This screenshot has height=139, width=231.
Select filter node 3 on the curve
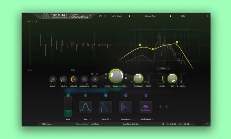pyautogui.click(x=153, y=49)
